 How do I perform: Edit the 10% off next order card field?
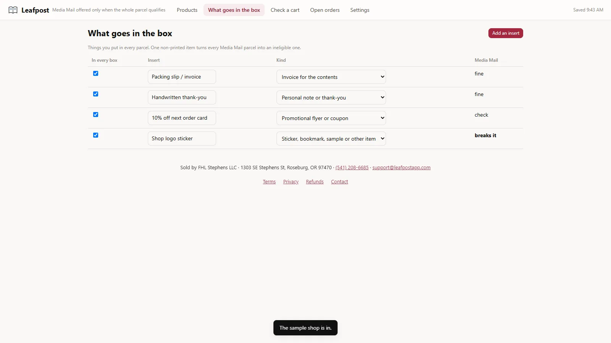click(x=182, y=118)
